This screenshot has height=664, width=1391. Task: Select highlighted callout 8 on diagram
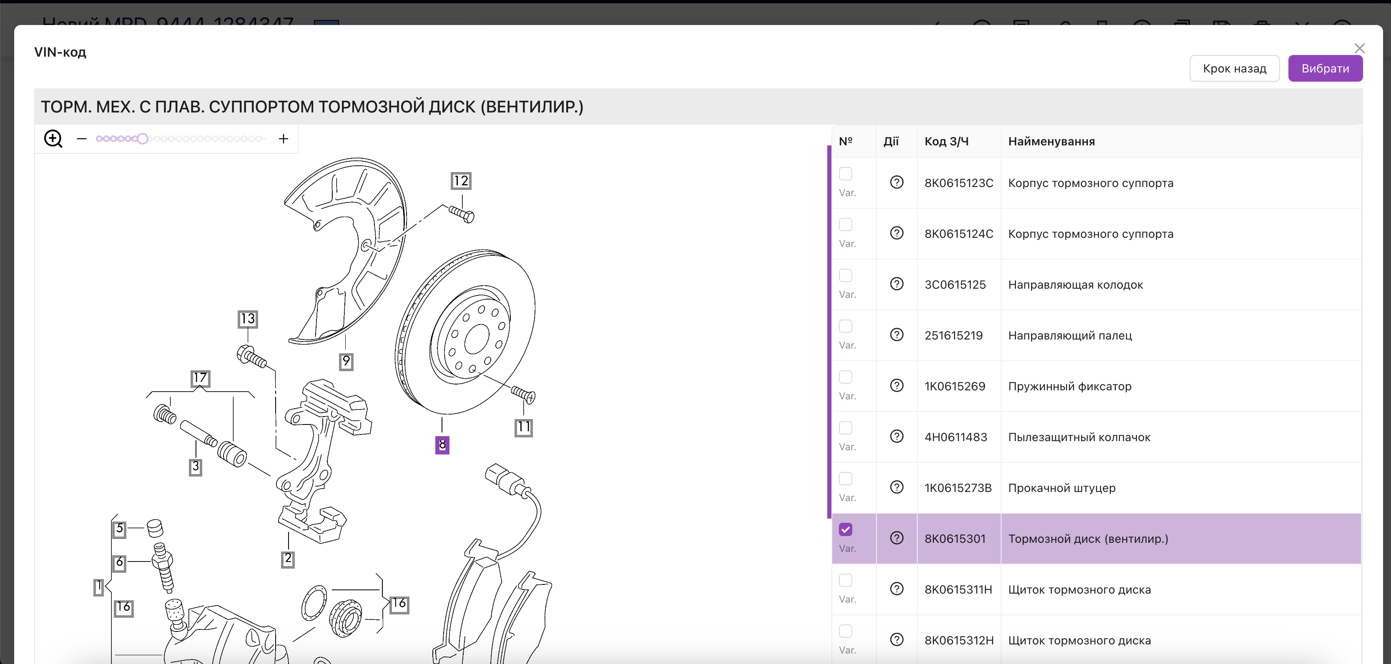442,445
